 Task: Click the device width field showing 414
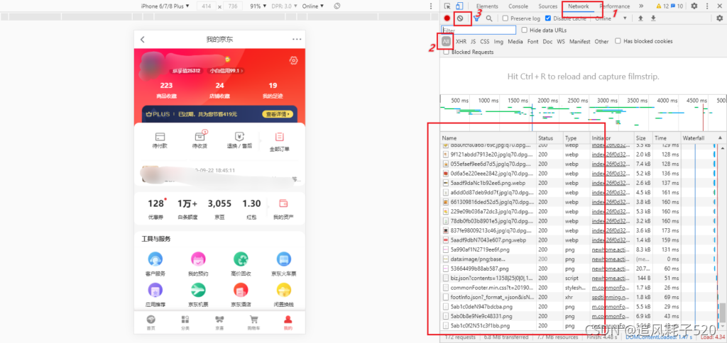point(205,6)
